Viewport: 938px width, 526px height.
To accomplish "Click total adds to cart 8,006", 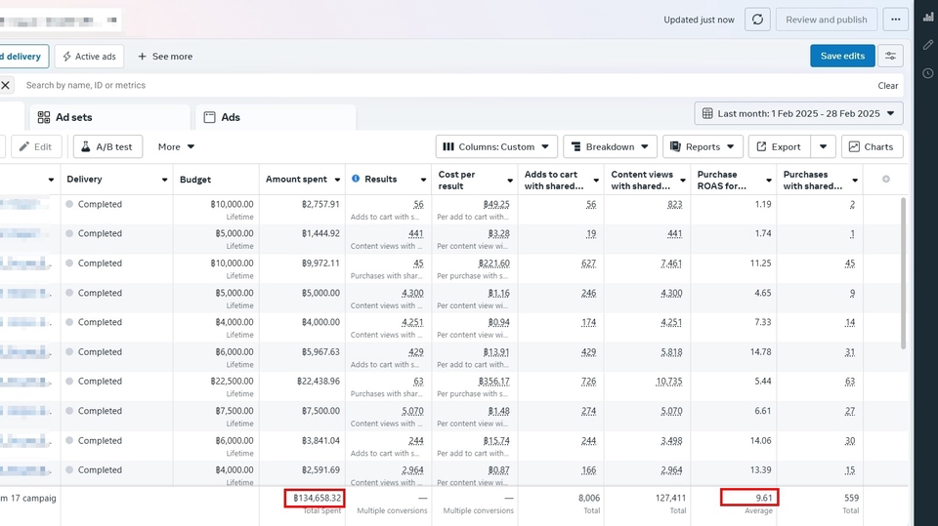I will (x=588, y=498).
